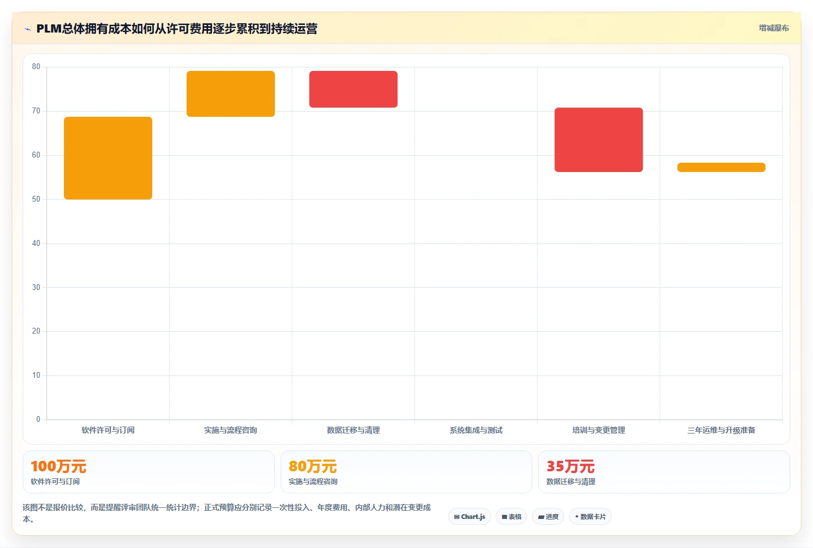Click the x-axis label 系统集成与测试
The height and width of the screenshot is (548, 813).
point(476,430)
